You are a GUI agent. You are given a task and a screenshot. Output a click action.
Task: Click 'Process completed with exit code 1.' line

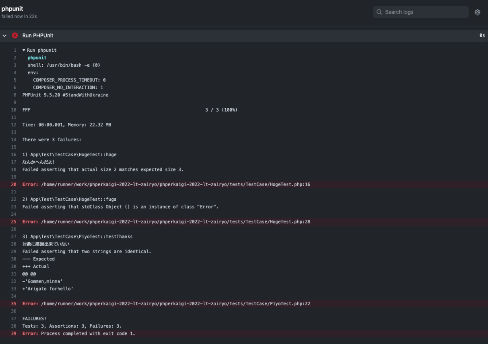(88, 333)
